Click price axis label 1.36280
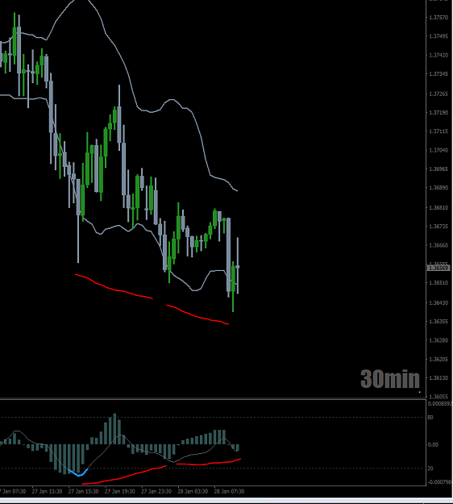Viewport: 453px width, 504px height. 438,340
